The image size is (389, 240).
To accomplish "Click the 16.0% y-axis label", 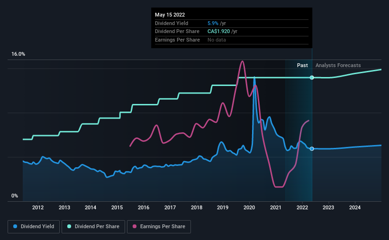I will pyautogui.click(x=18, y=54).
